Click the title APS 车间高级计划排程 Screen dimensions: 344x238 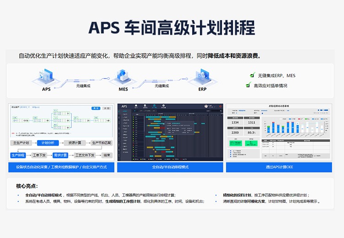tap(172, 27)
